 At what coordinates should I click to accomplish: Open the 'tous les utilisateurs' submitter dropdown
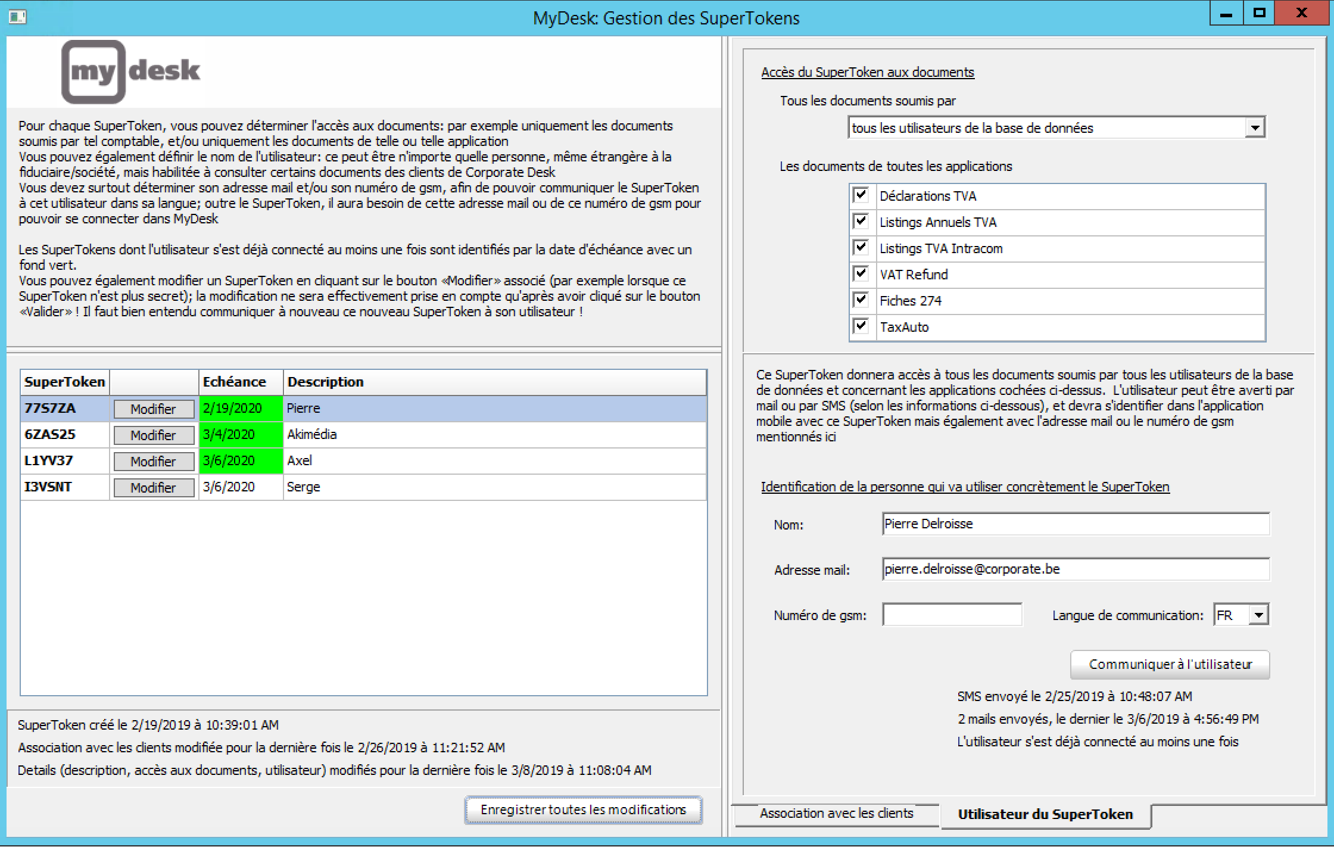[x=1255, y=127]
